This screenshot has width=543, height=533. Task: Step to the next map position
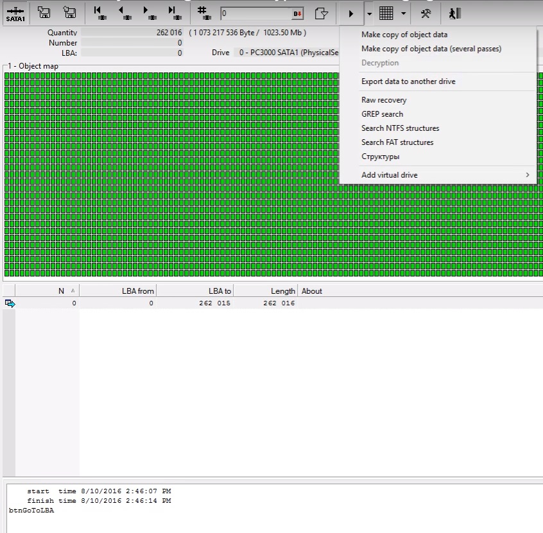click(x=148, y=13)
